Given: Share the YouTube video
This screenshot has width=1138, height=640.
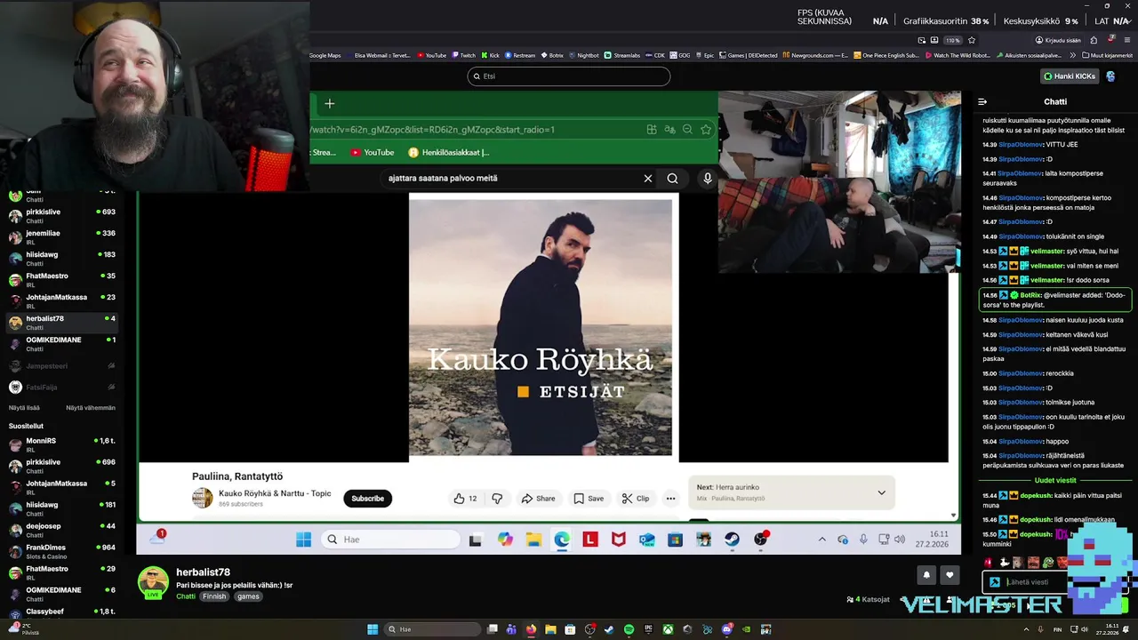Looking at the screenshot, I should (x=538, y=499).
